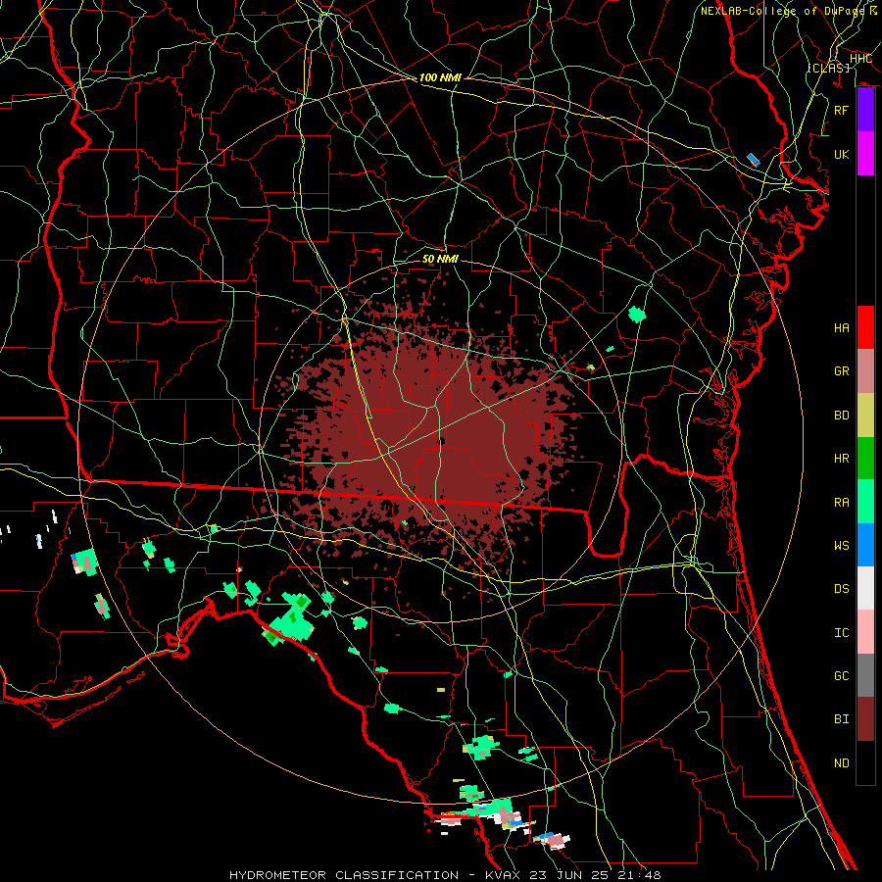The width and height of the screenshot is (882, 882).
Task: Click the RF legend label
Action: click(841, 110)
